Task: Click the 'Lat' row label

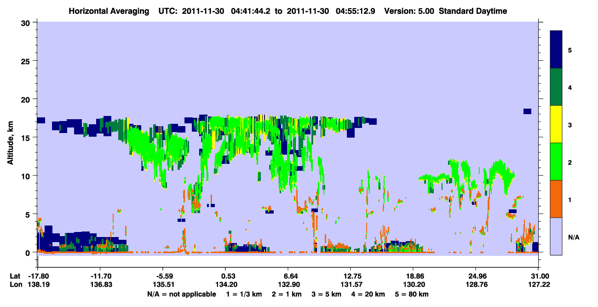Action: click(x=14, y=276)
